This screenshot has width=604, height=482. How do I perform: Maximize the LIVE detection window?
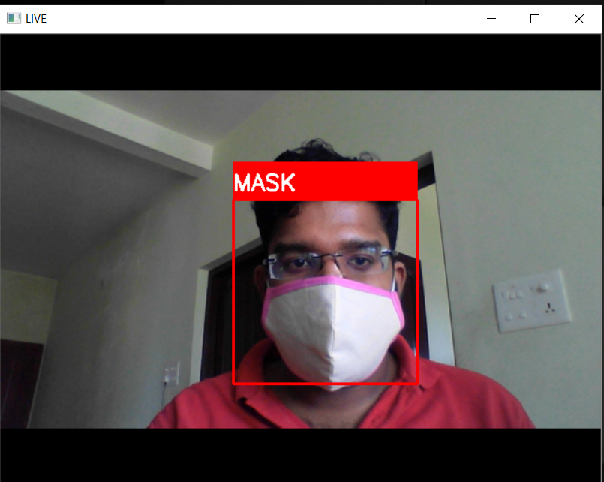(x=534, y=18)
